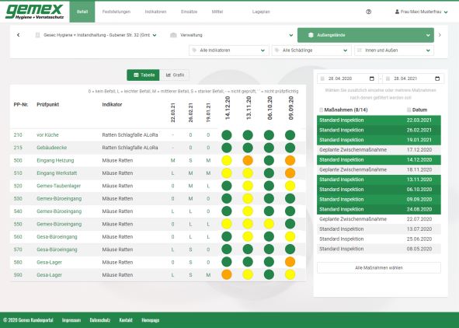Open the Alle Indikatoren dropdown
459x328 pixels.
(228, 51)
